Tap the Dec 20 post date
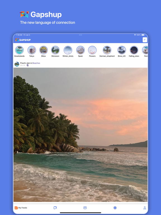161x215 pixels. (23, 65)
